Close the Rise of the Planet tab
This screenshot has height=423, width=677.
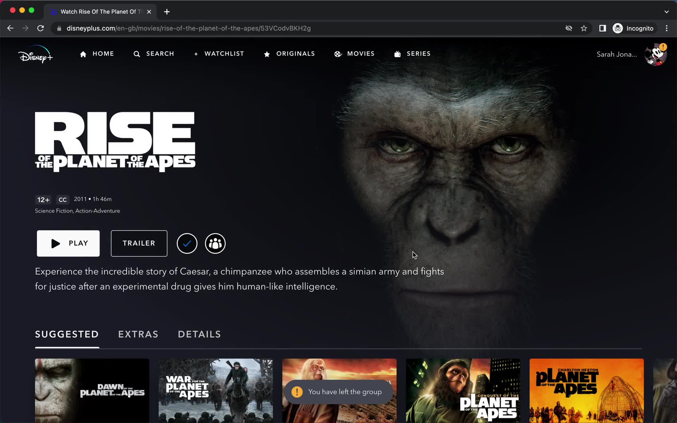tap(149, 12)
